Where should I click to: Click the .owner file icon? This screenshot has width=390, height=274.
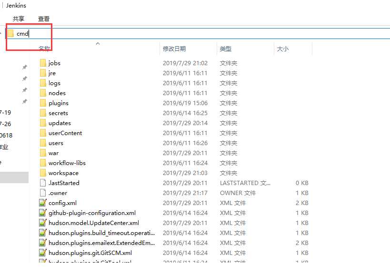coord(43,193)
